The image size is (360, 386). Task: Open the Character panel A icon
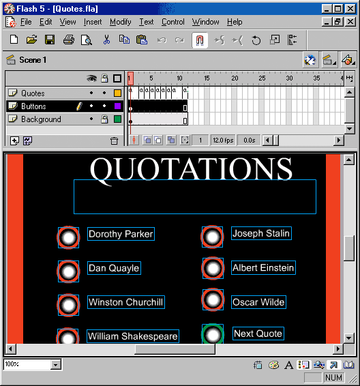coord(288,365)
